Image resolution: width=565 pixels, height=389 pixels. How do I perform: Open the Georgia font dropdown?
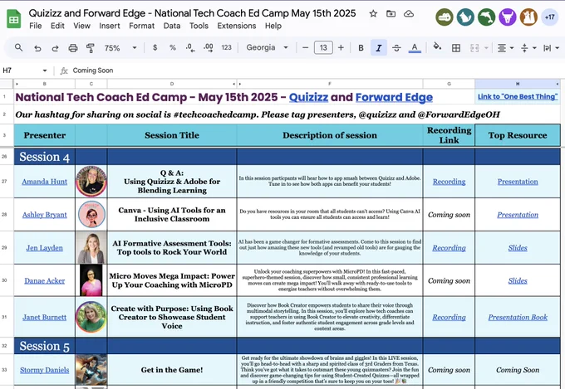click(x=267, y=47)
